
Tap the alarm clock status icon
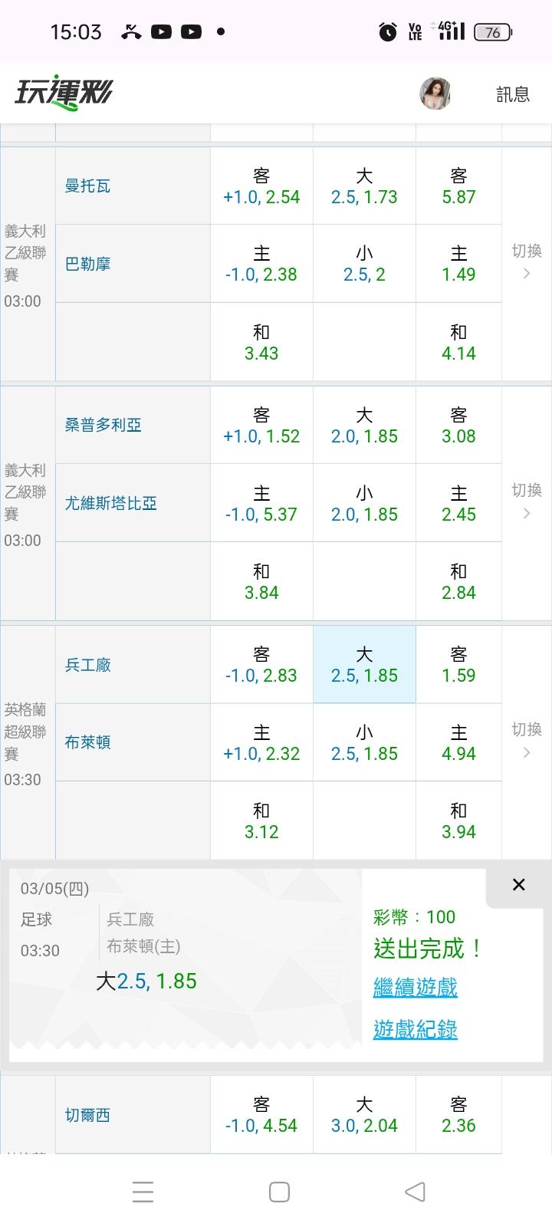tap(387, 31)
